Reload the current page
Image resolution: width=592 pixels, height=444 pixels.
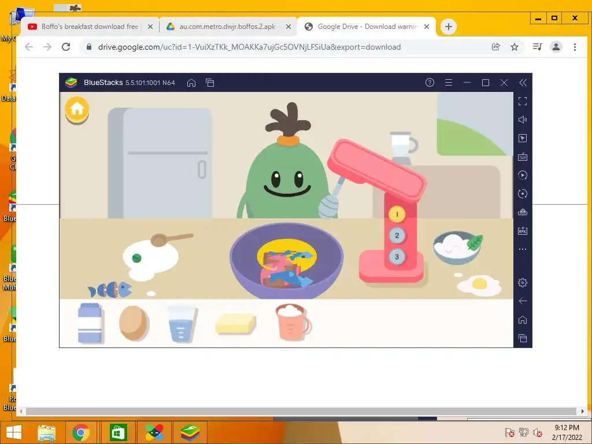[x=66, y=47]
